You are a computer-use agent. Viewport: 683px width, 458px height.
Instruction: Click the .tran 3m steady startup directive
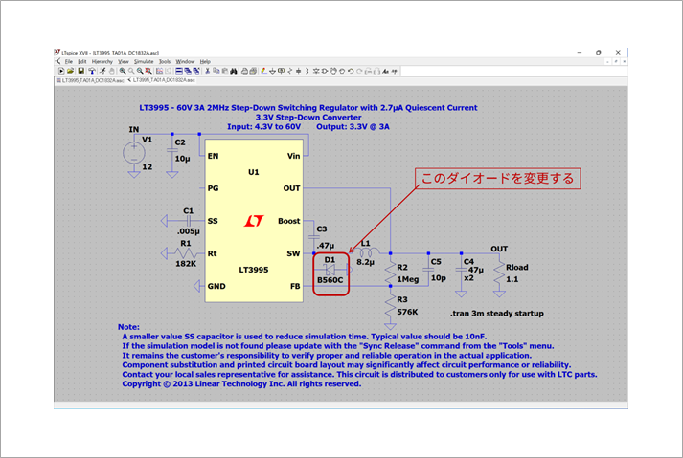496,313
